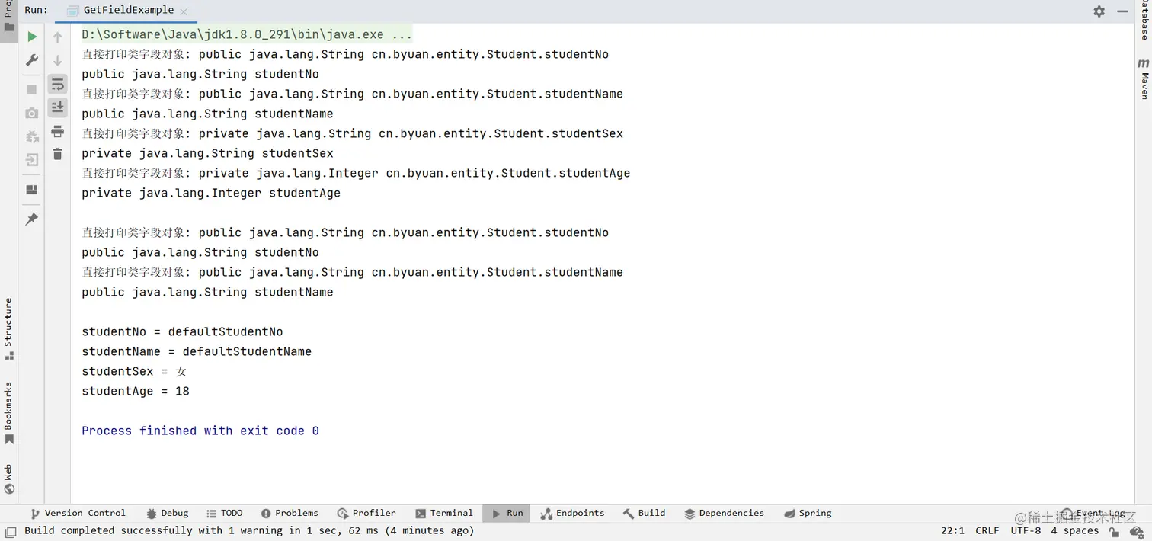
Task: Change CRLF line separator setting
Action: pyautogui.click(x=987, y=531)
